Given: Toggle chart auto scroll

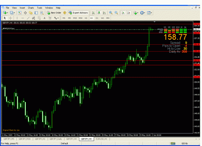Looking at the screenshot, I should tap(123, 13).
